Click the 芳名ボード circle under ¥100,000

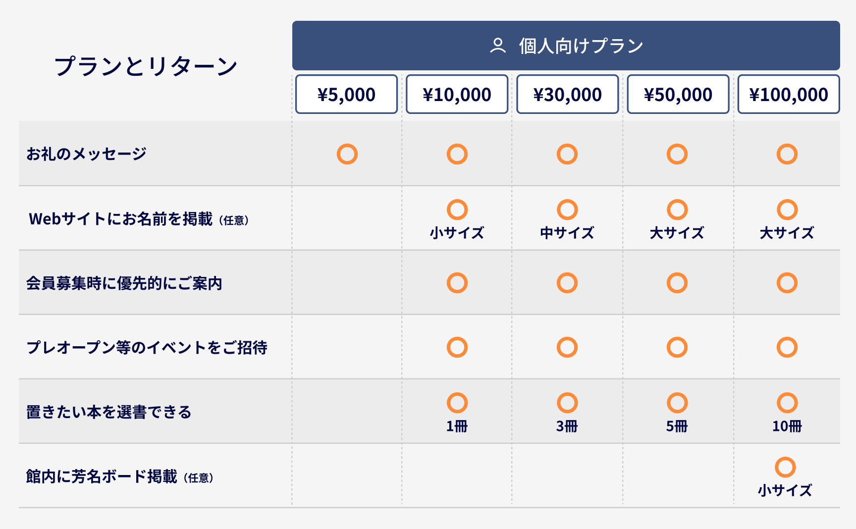785,467
